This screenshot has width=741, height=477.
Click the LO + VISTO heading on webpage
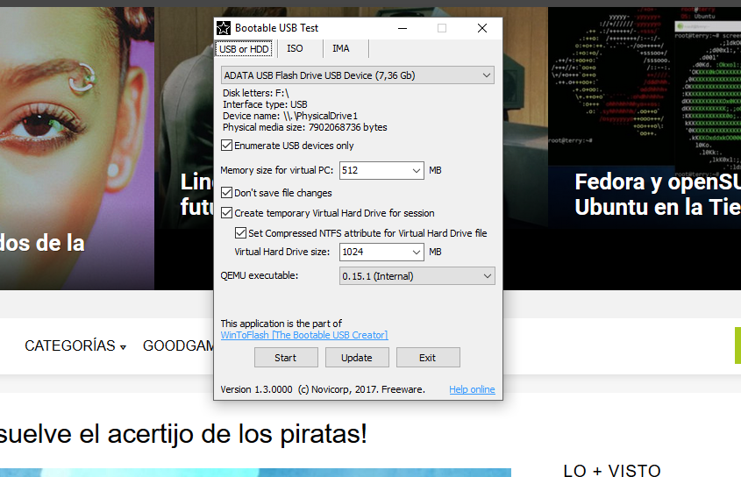pos(612,470)
